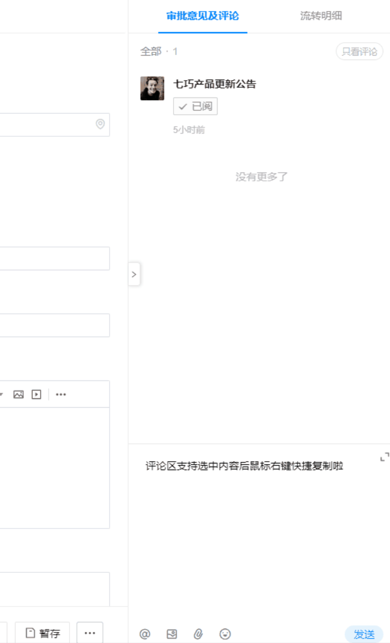Attach a file using the paperclip icon
Viewport: 390px width, 643px height.
point(198,634)
